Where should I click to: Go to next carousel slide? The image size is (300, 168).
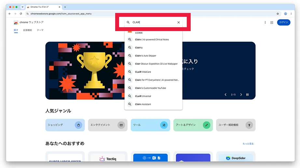pyautogui.click(x=241, y=95)
